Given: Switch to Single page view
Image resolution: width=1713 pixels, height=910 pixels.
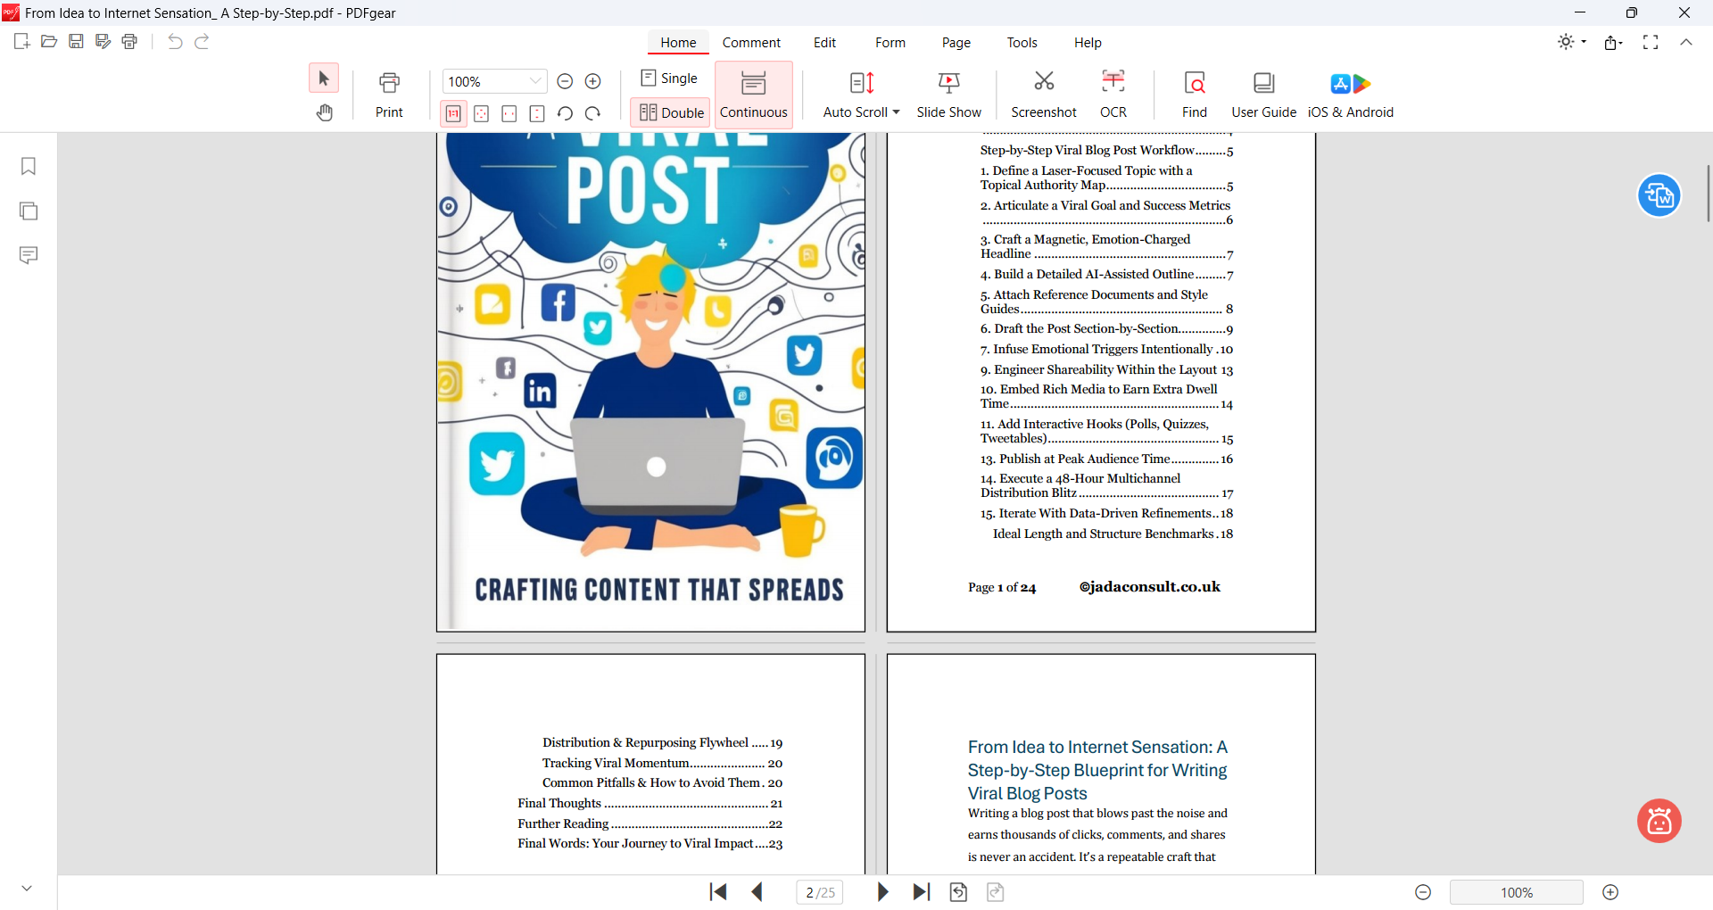Looking at the screenshot, I should click(x=669, y=79).
